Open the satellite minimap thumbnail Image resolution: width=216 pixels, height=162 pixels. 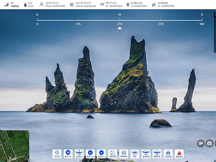pyautogui.click(x=15, y=146)
